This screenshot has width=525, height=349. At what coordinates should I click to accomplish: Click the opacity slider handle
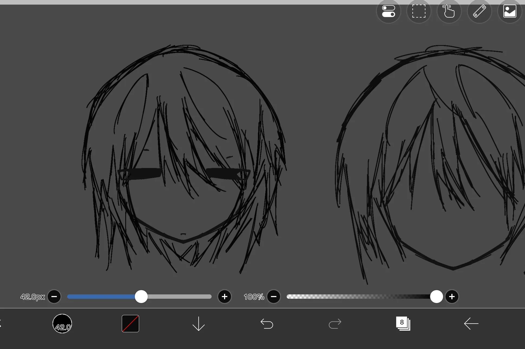[437, 297]
